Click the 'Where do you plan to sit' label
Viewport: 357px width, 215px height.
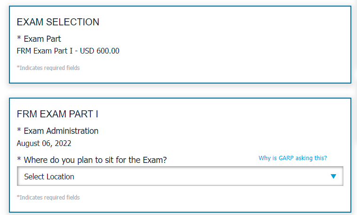click(x=95, y=160)
